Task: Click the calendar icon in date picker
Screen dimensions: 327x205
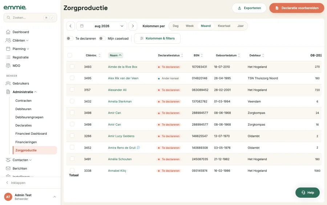Action: [82, 26]
